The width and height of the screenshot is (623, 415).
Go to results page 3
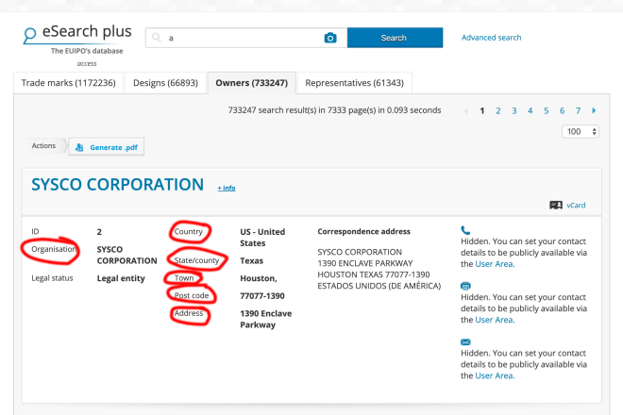coord(514,110)
